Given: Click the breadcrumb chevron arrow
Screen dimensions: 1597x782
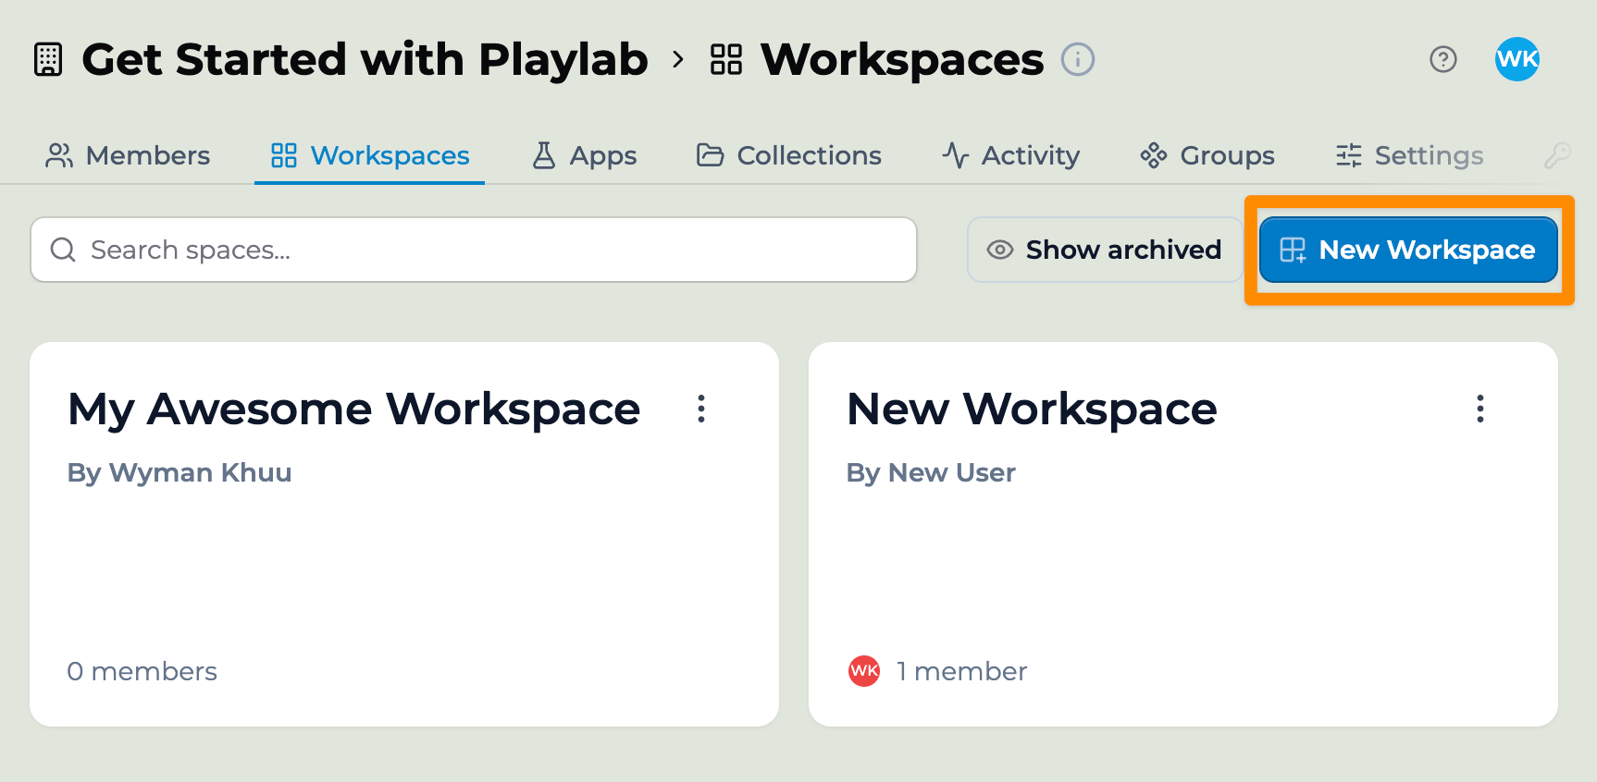Looking at the screenshot, I should (x=678, y=59).
